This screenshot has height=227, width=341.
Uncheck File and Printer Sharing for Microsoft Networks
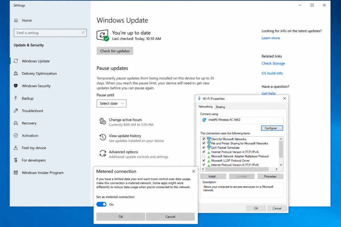pos(204,143)
